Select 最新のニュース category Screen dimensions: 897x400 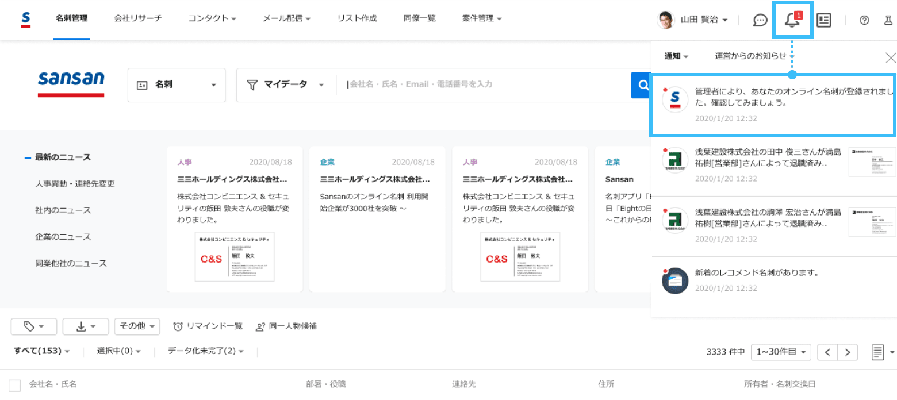(63, 157)
